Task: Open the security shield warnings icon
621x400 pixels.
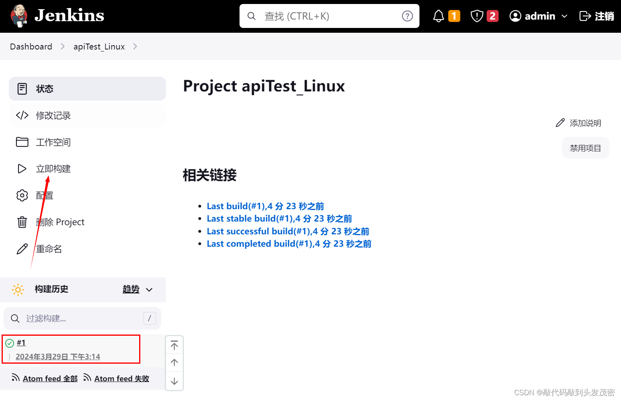Action: [x=477, y=16]
